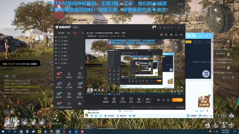This screenshot has width=239, height=134.
Task: Open the message icon in title bar
Action: pyautogui.click(x=160, y=27)
